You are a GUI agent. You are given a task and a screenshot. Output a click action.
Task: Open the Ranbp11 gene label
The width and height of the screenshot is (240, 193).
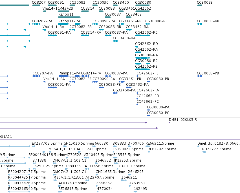coord(66,14)
